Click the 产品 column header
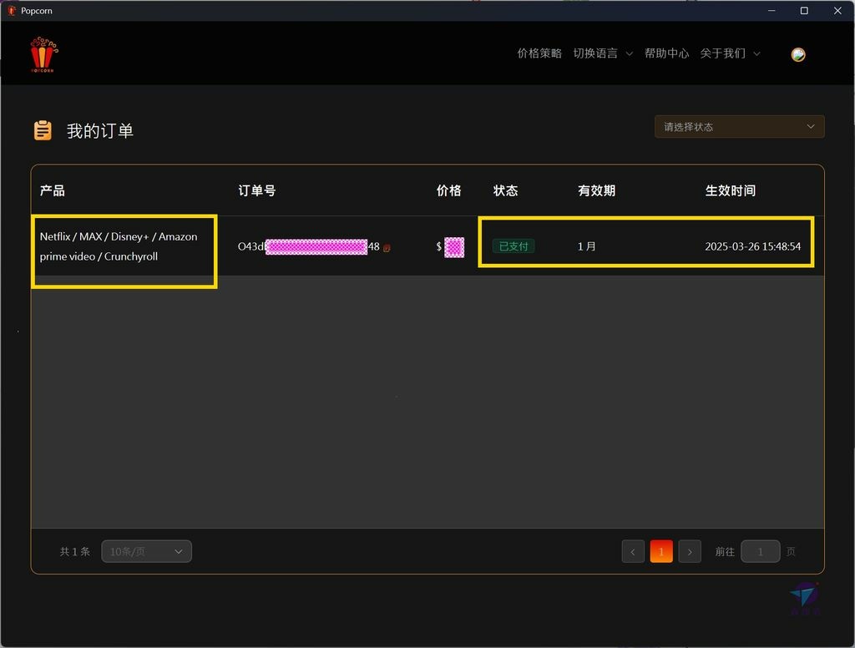The height and width of the screenshot is (648, 855). pyautogui.click(x=53, y=190)
